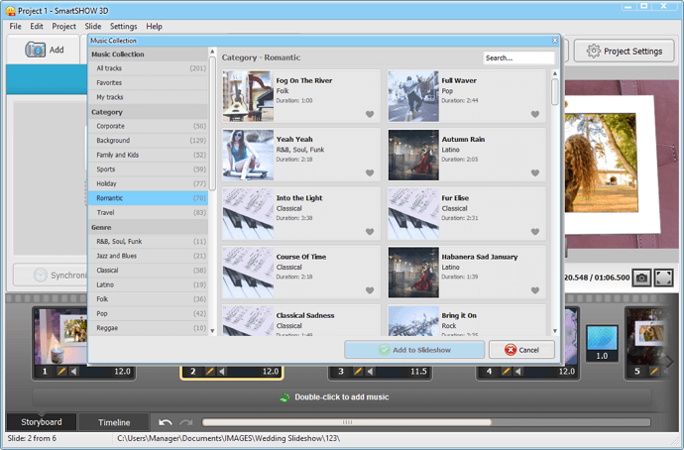This screenshot has width=684, height=450.
Task: Choose the Corporate category
Action: (149, 126)
